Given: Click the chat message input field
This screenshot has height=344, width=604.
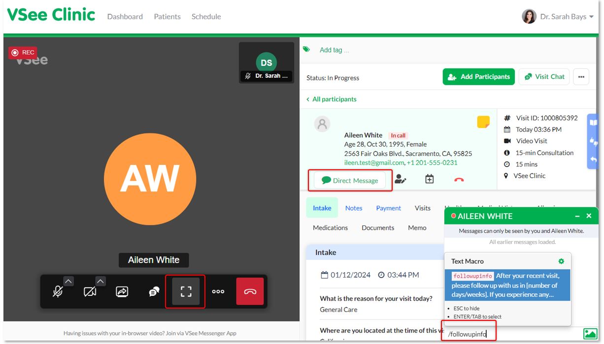Looking at the screenshot, I should point(512,335).
